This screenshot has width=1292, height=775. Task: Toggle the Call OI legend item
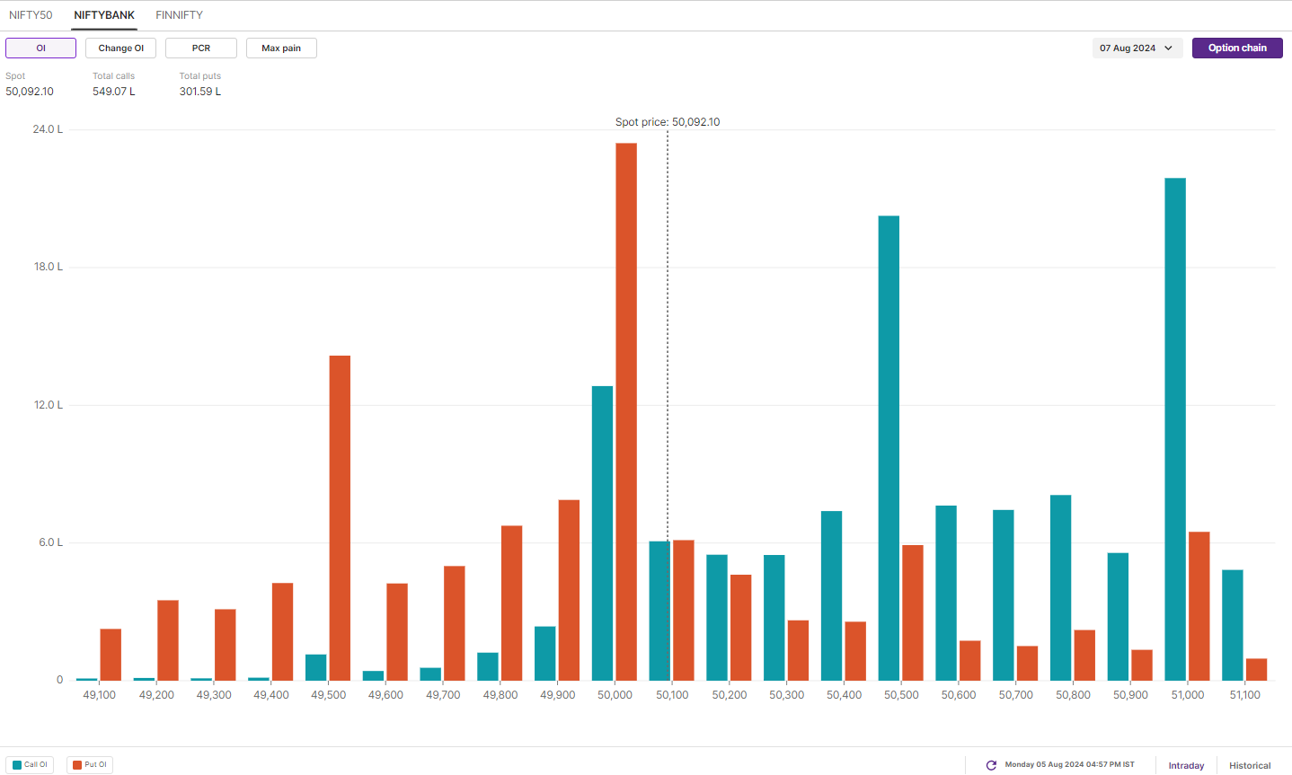pyautogui.click(x=31, y=765)
